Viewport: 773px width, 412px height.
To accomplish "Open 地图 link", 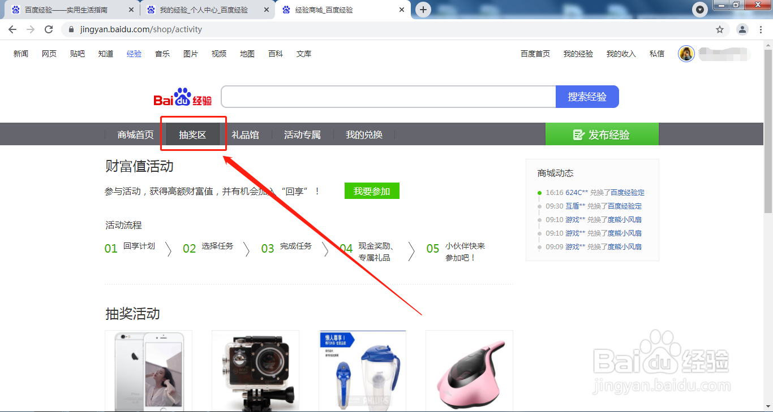I will pyautogui.click(x=247, y=54).
